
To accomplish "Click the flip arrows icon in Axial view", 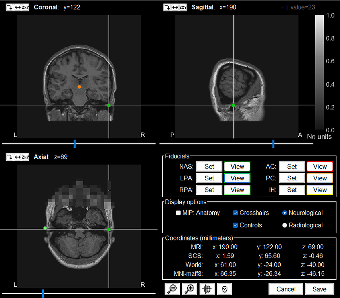I will click(x=17, y=157).
